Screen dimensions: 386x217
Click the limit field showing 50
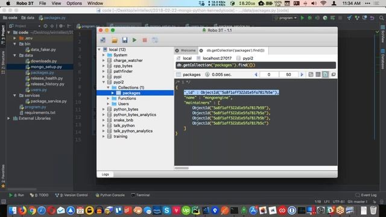[288, 75]
